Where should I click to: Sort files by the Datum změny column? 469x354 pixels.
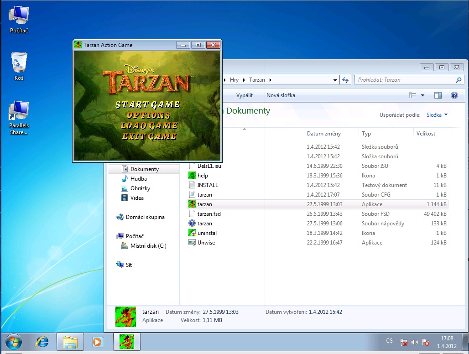pyautogui.click(x=323, y=134)
